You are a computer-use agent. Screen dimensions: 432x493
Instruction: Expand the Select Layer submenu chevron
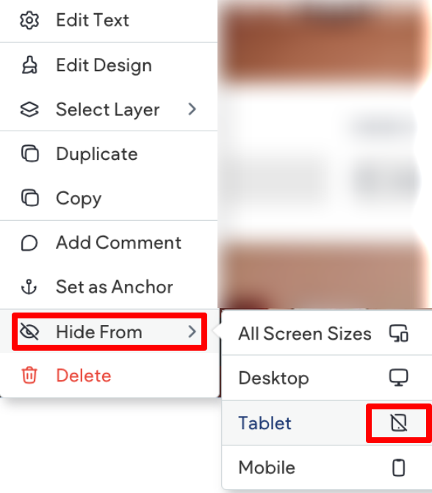tap(192, 109)
